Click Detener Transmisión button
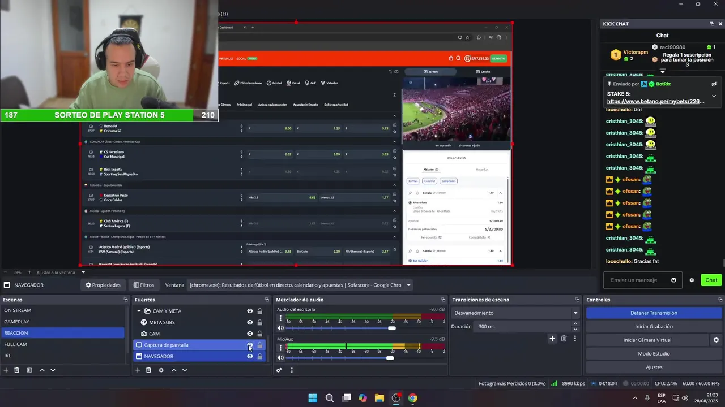 pyautogui.click(x=654, y=313)
